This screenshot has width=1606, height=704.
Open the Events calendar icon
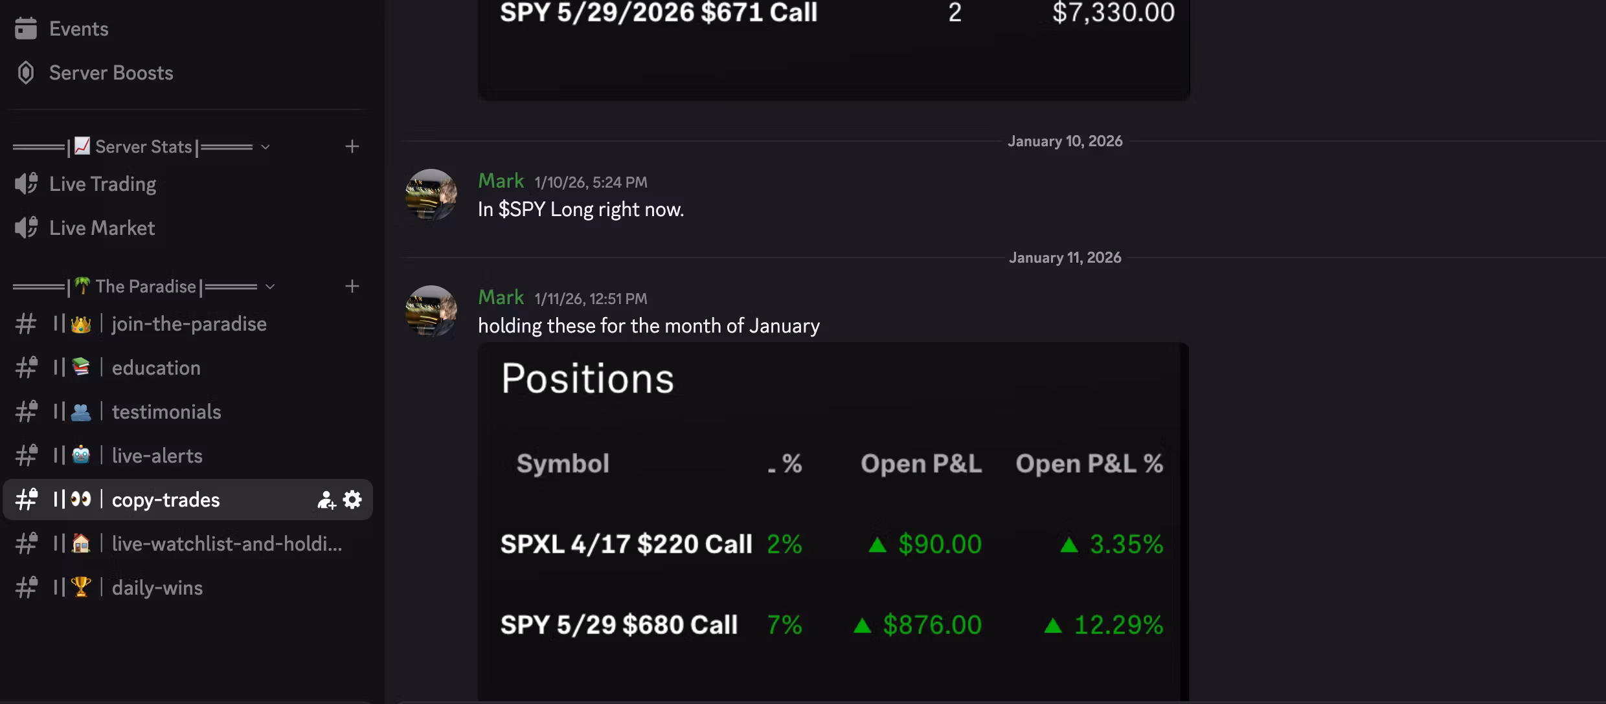click(26, 28)
